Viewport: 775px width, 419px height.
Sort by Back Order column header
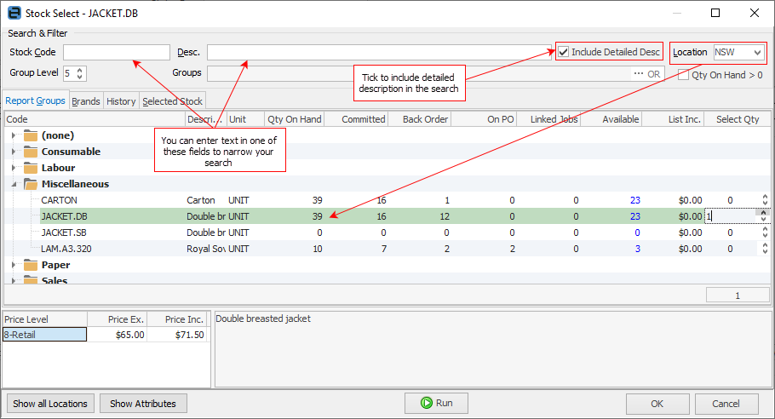point(420,119)
